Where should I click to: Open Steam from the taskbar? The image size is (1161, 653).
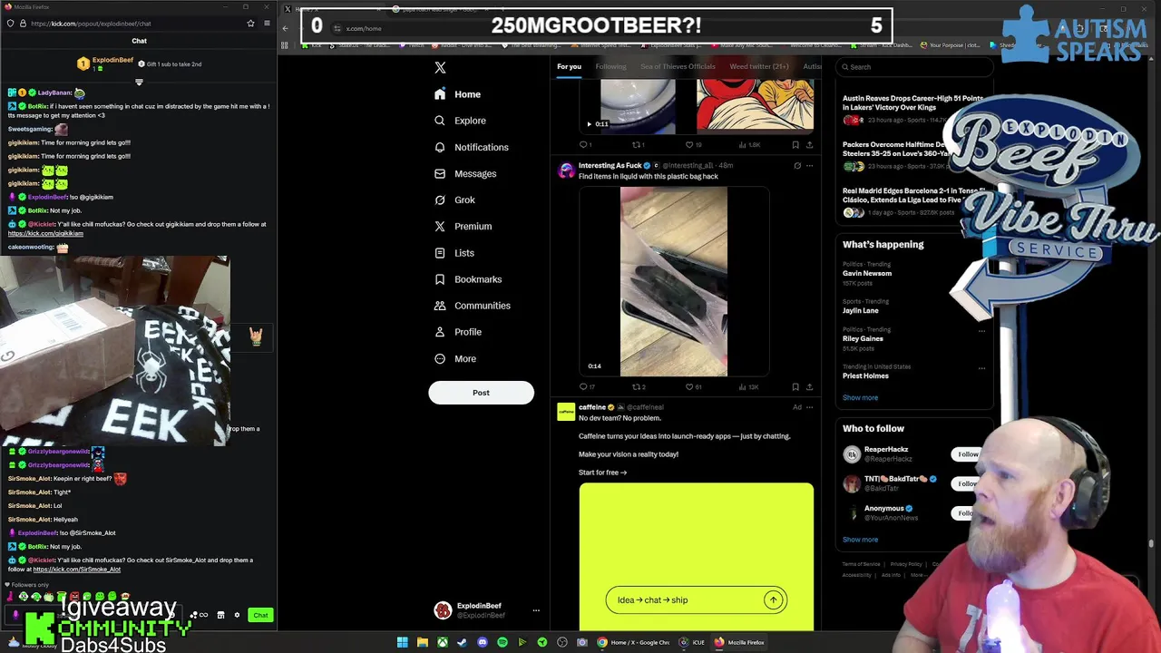pos(462,642)
